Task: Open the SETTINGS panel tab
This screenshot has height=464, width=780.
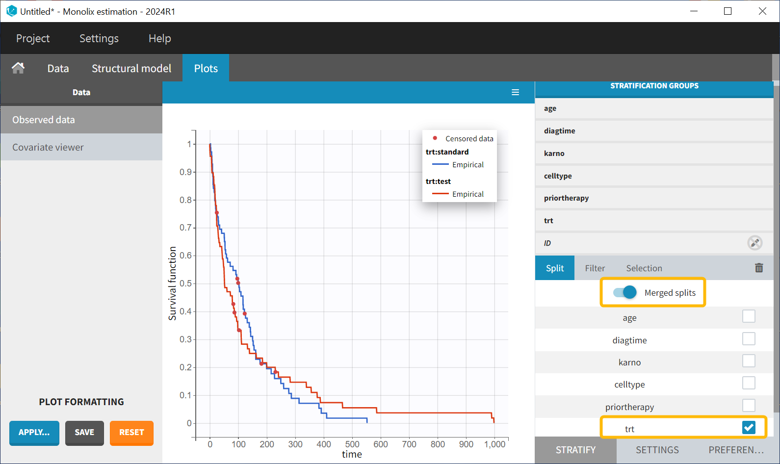Action: [657, 450]
